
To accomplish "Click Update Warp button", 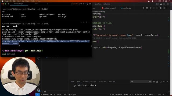I will click(75, 4).
